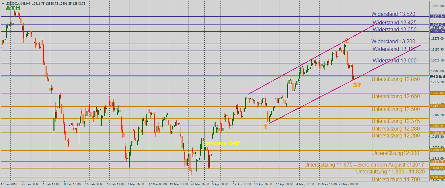Click the 5 Apr 08:00 time label

click(x=220, y=184)
